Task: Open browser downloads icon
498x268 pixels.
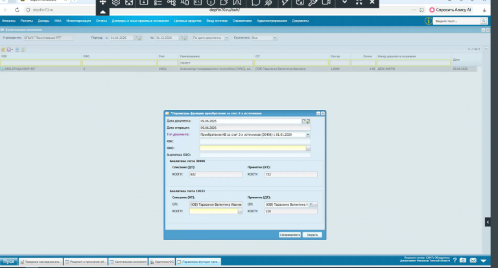Action: 484,10
